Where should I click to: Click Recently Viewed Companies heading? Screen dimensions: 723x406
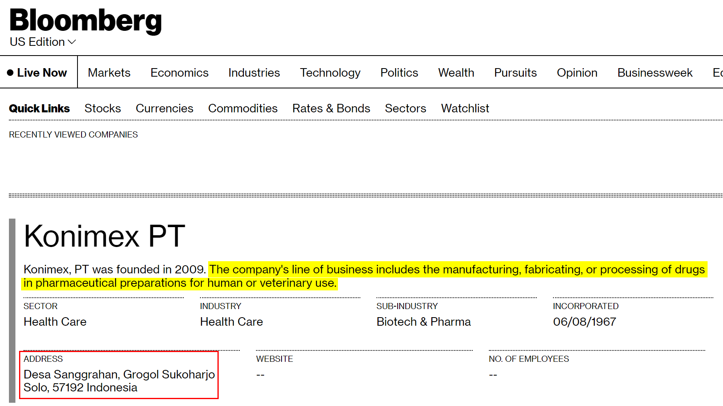[73, 135]
